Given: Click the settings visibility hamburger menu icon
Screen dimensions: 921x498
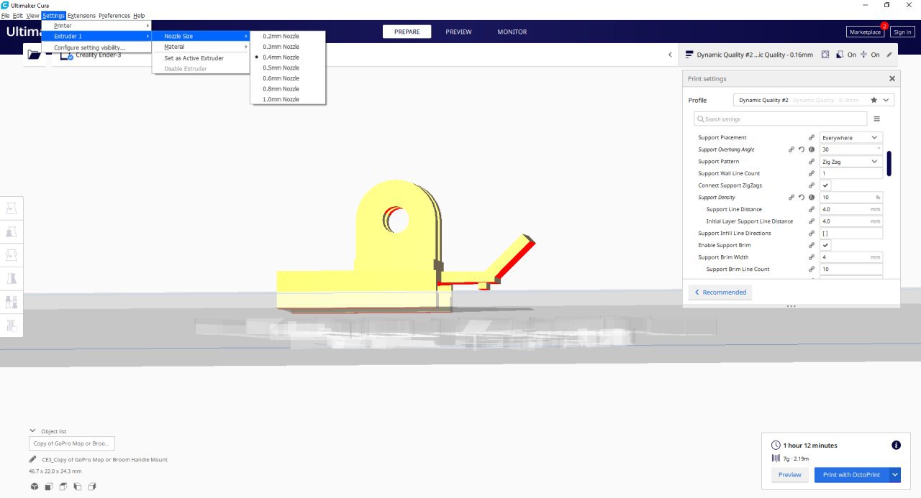Looking at the screenshot, I should (877, 119).
